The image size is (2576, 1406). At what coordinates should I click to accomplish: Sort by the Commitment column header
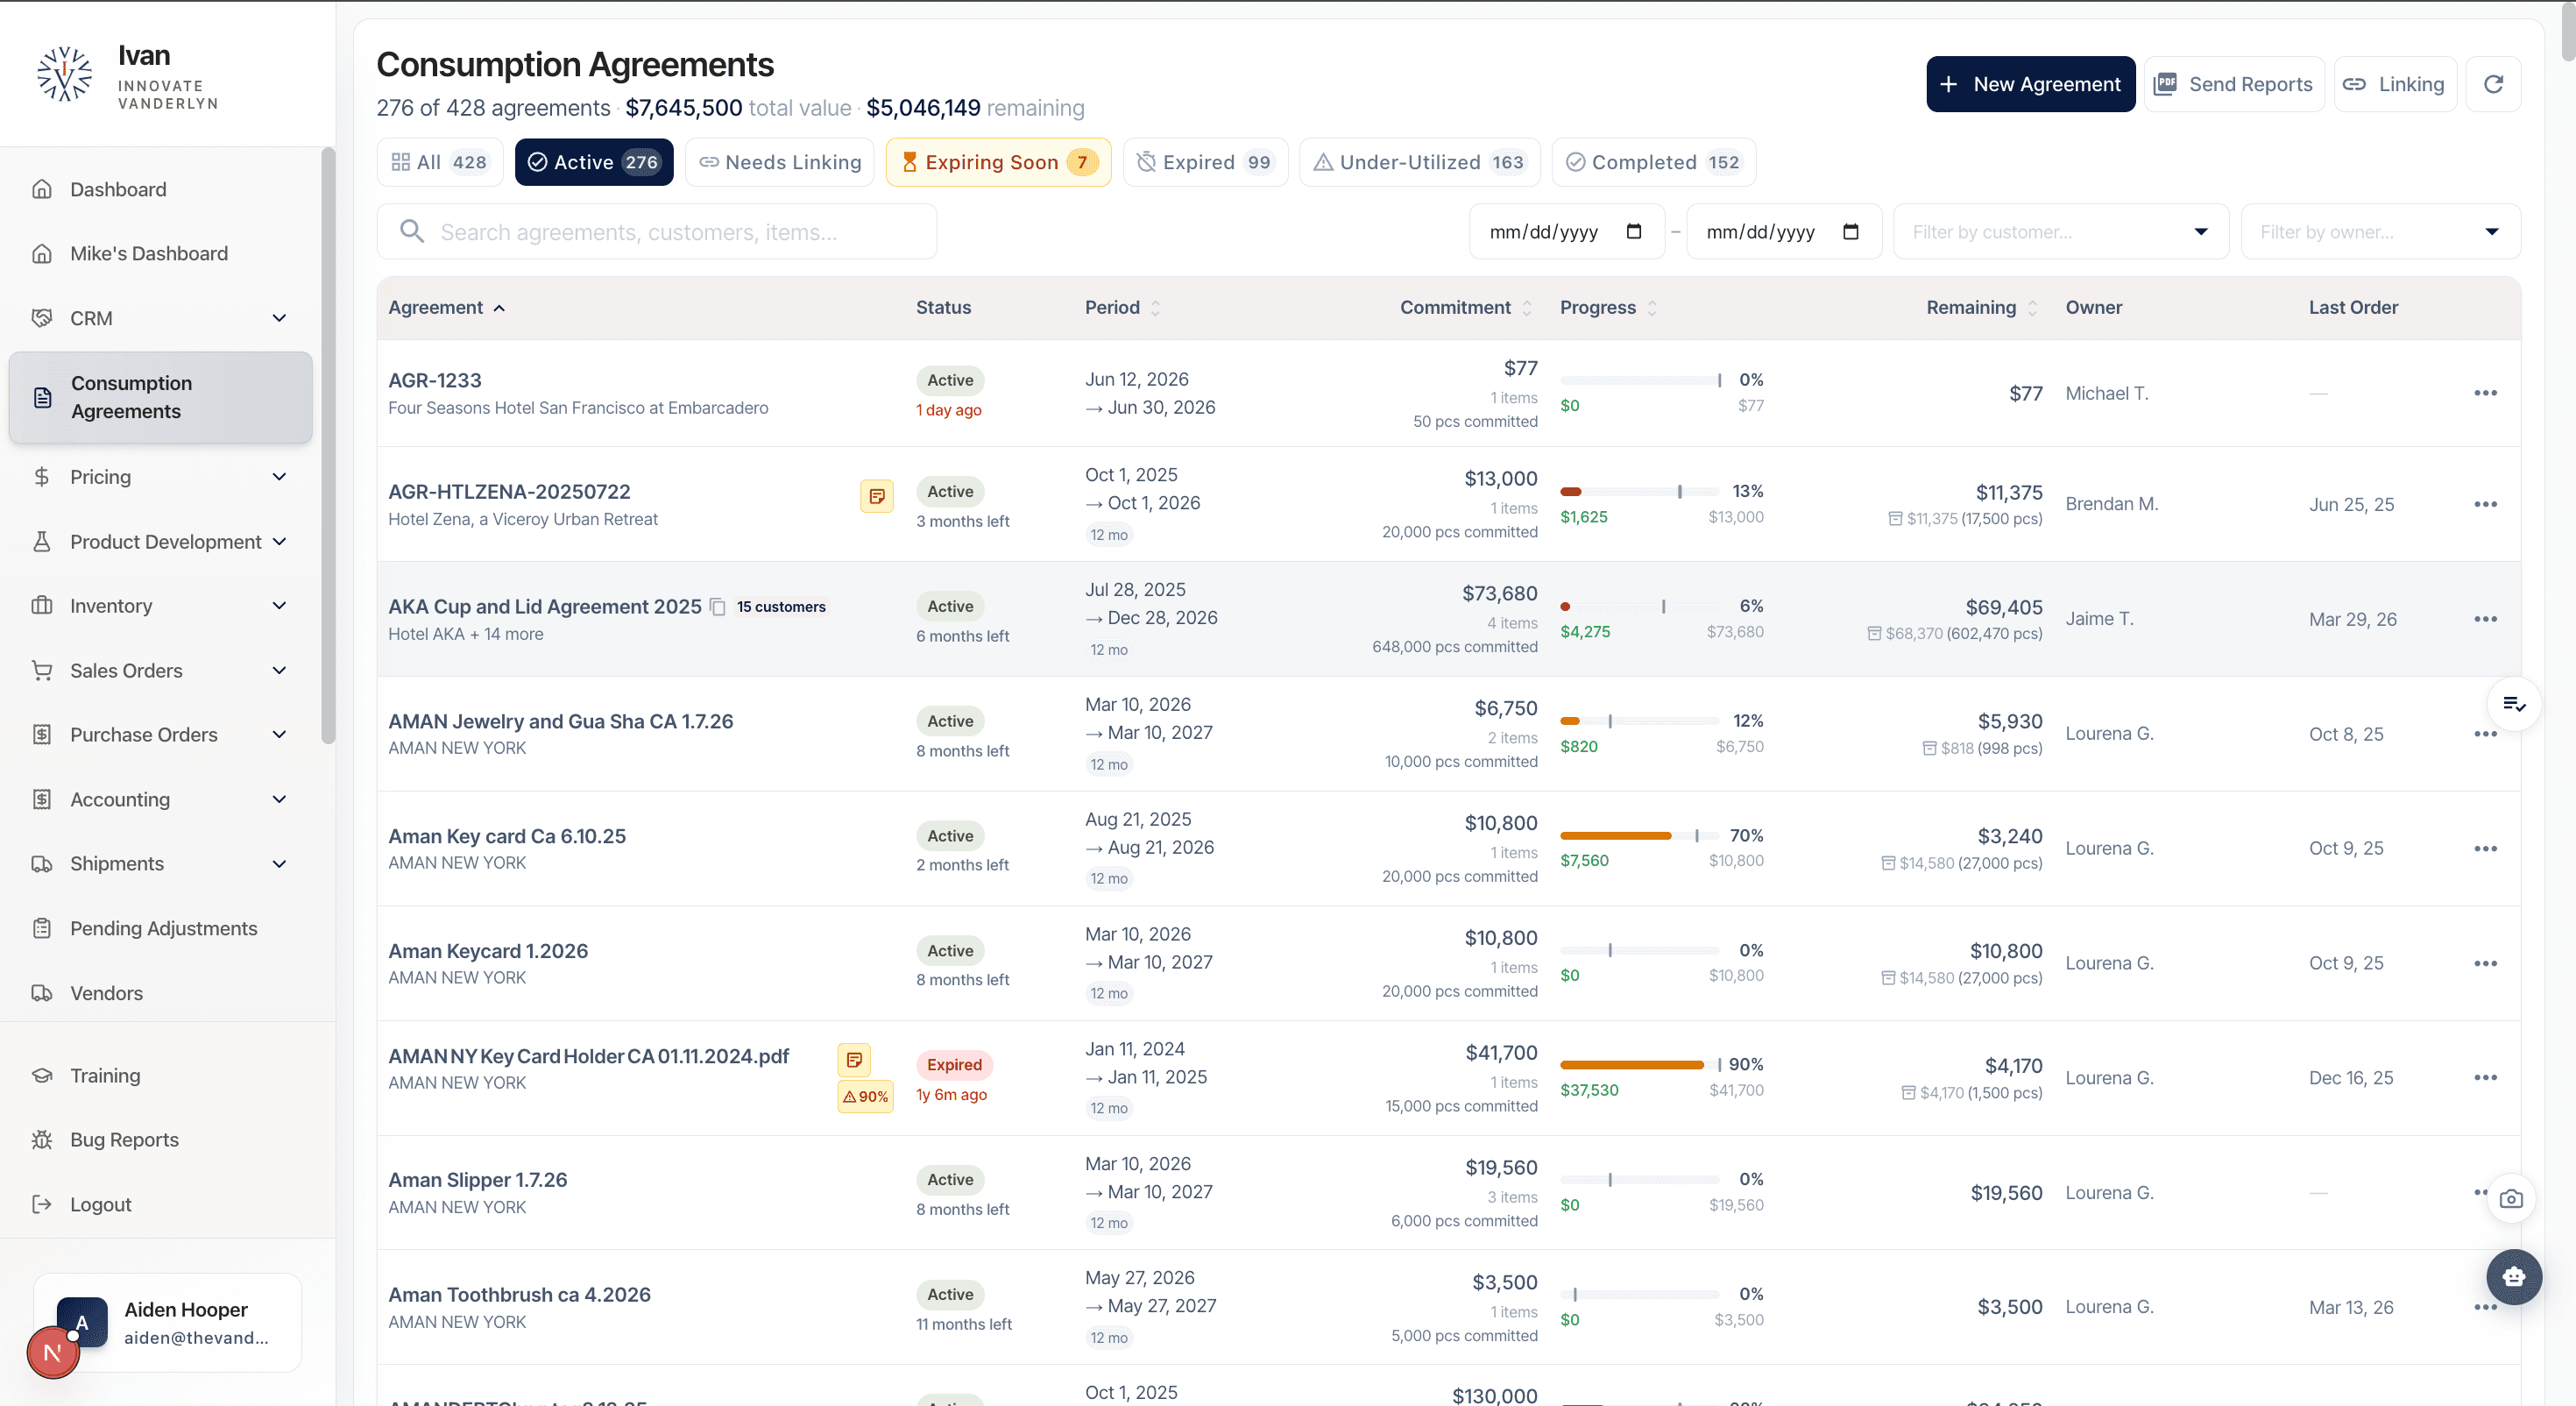pyautogui.click(x=1465, y=307)
